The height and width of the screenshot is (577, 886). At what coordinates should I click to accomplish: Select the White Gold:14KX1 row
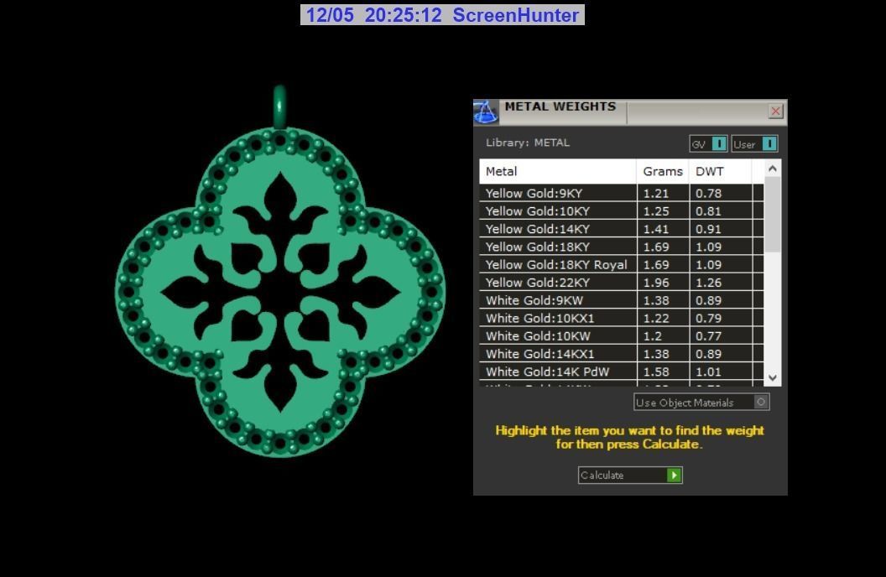[x=622, y=354]
